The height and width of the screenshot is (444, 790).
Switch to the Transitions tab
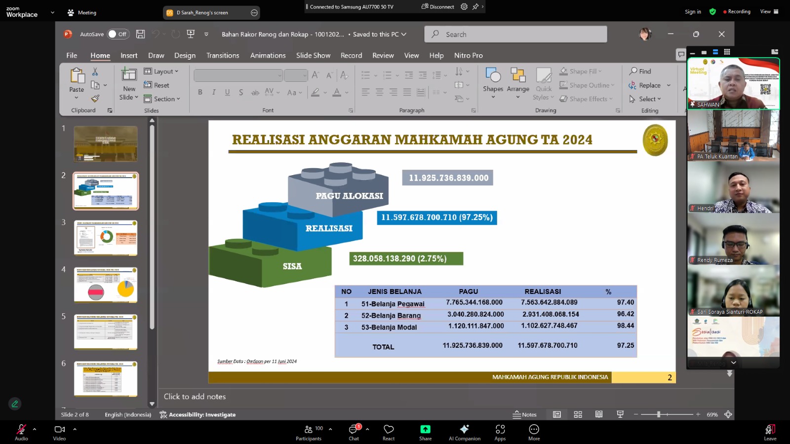(223, 55)
